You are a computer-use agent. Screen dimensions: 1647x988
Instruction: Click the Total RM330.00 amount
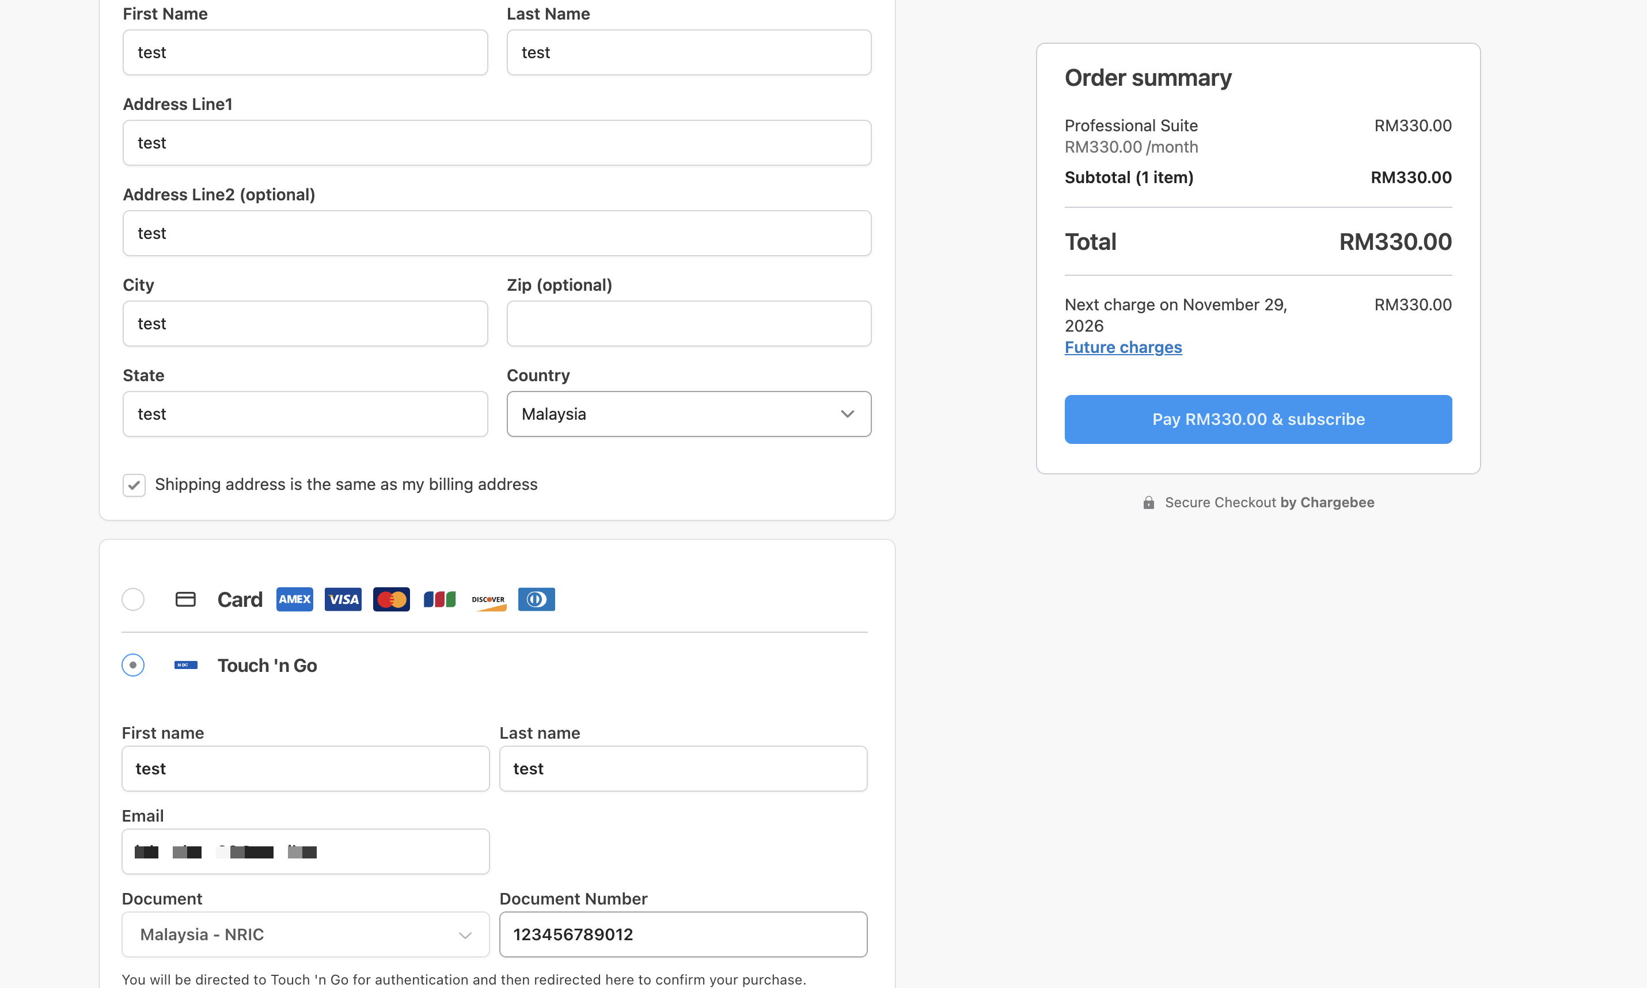coord(1395,242)
